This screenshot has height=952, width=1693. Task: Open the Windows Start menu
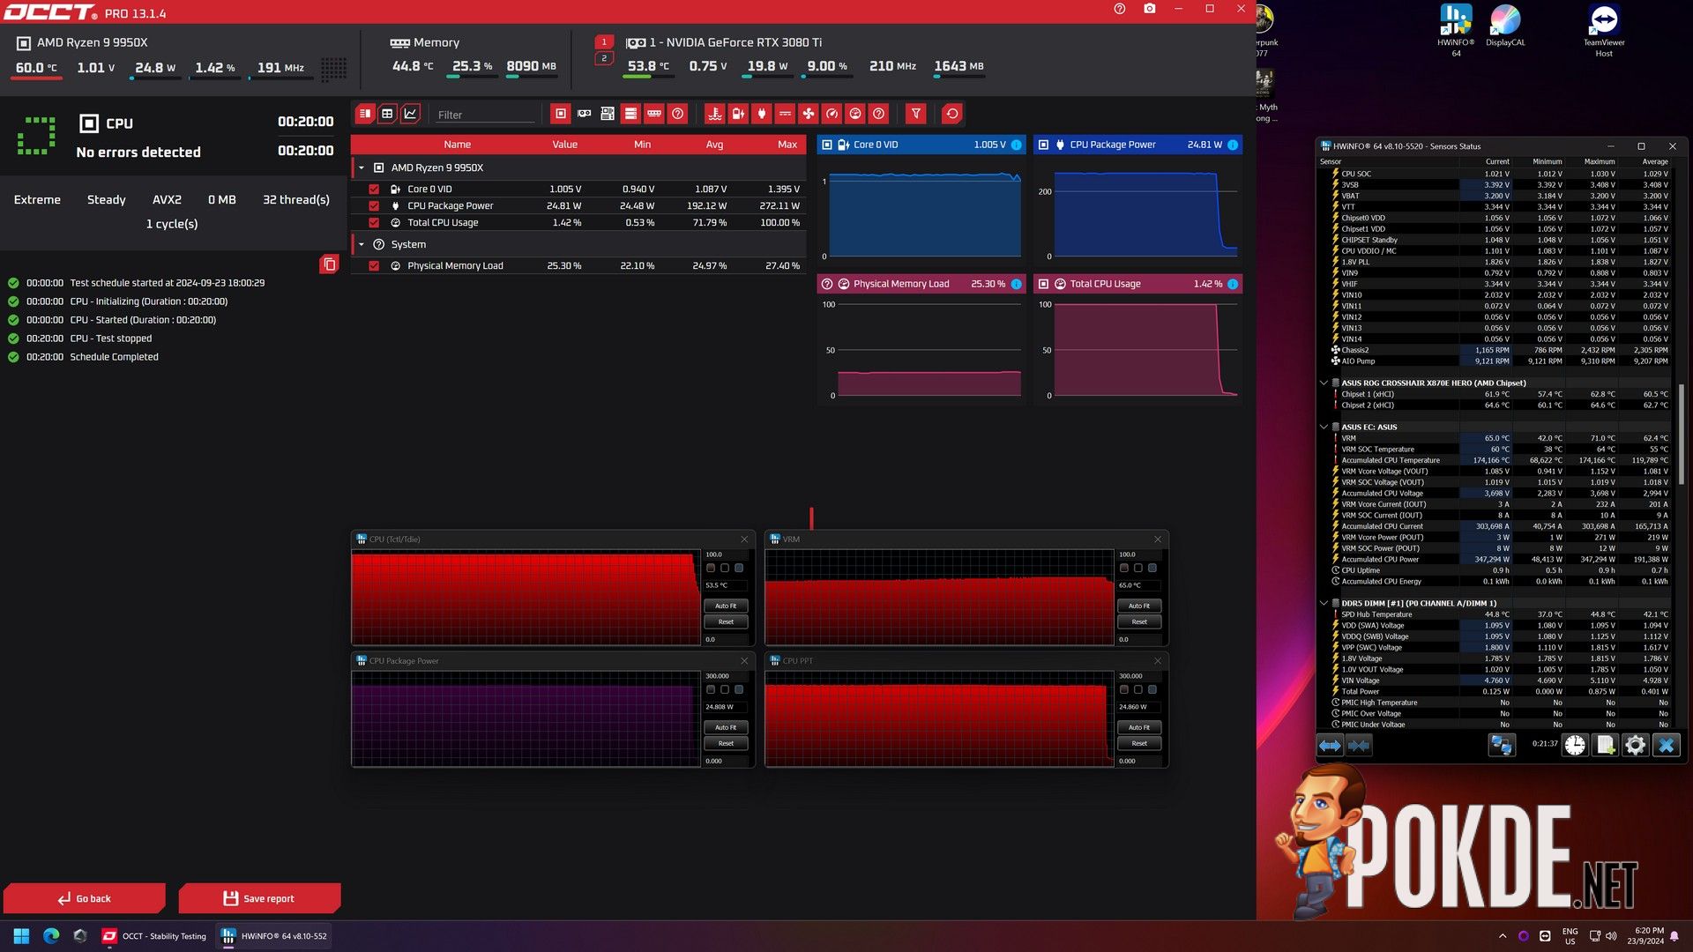[x=22, y=936]
